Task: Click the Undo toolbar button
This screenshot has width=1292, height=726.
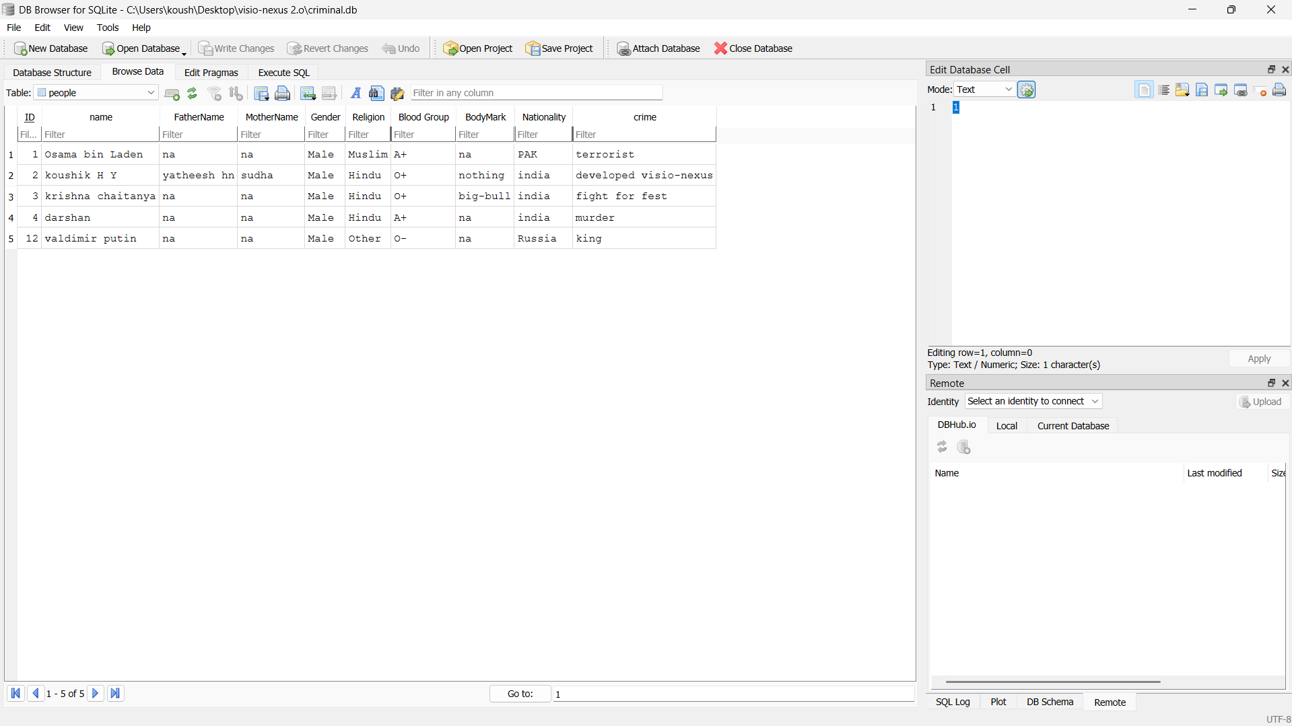Action: coord(401,48)
